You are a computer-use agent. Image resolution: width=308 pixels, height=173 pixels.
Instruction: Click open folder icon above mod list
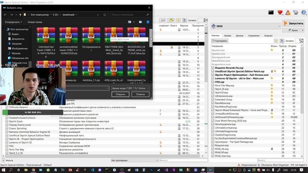point(171,20)
